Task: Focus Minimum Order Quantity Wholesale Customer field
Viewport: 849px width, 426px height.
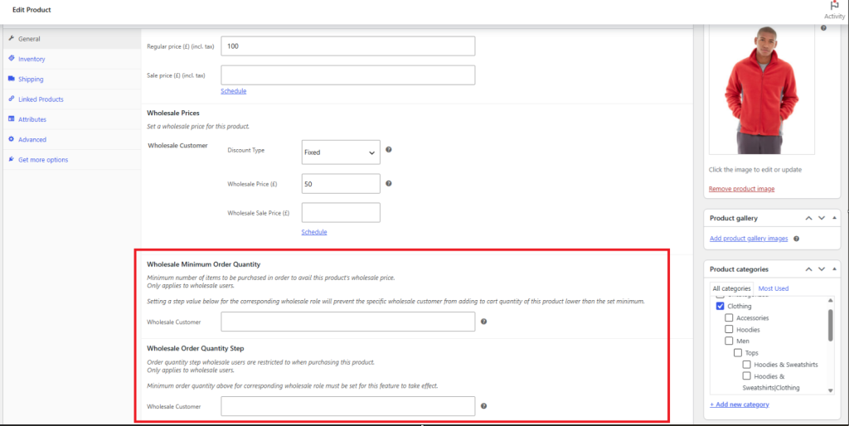Action: (x=348, y=322)
